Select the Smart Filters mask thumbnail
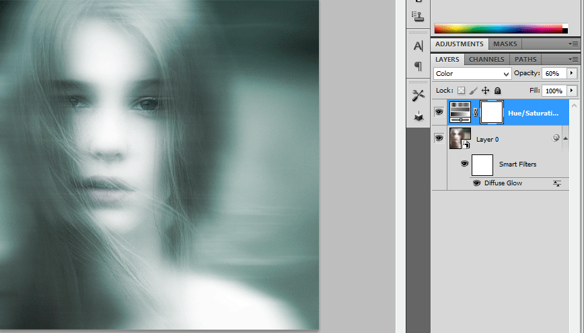584x333 pixels. 482,165
